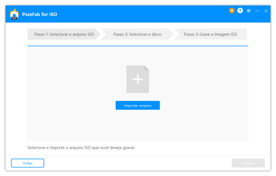
Task: Open the hamburger menu icon
Action: pyautogui.click(x=249, y=11)
